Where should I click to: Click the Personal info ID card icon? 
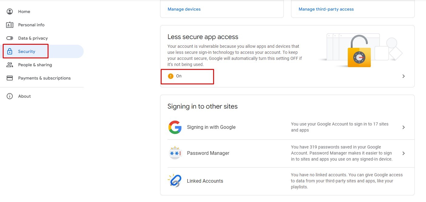pyautogui.click(x=10, y=25)
